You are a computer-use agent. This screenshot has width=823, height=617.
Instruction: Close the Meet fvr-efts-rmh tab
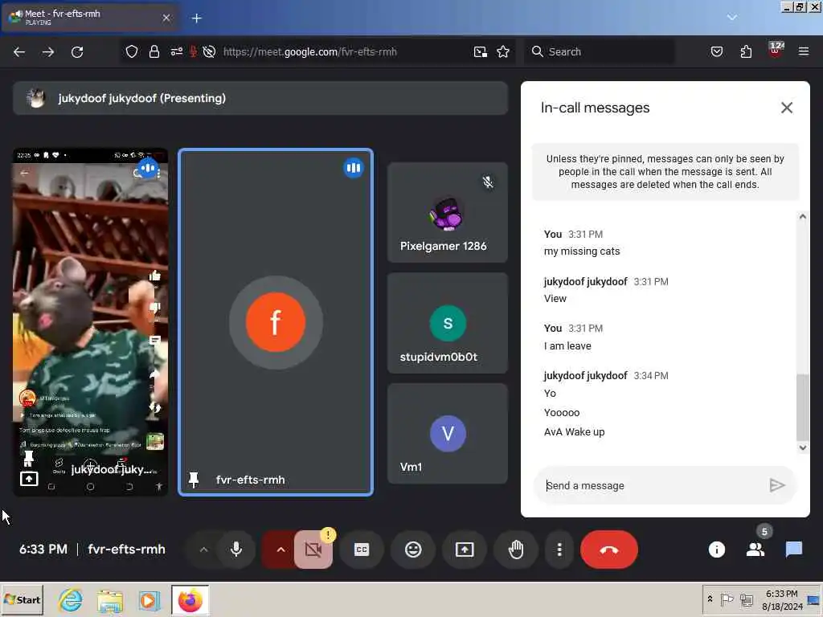click(x=166, y=18)
